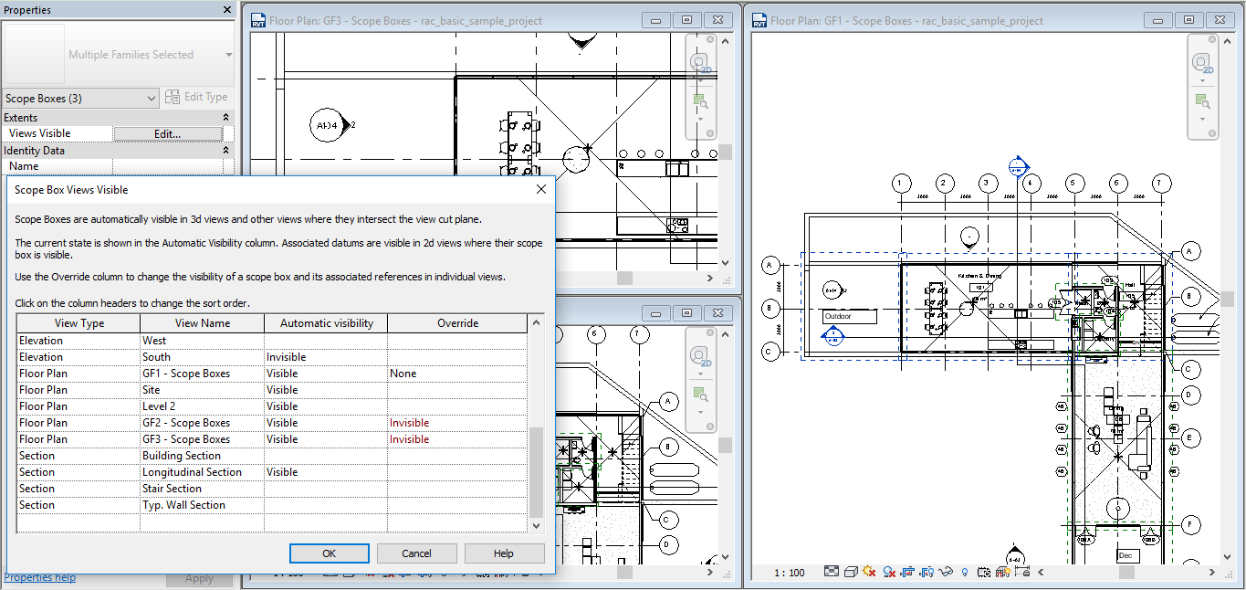Toggle the GF2 Scope Boxes Invisible override

[411, 422]
